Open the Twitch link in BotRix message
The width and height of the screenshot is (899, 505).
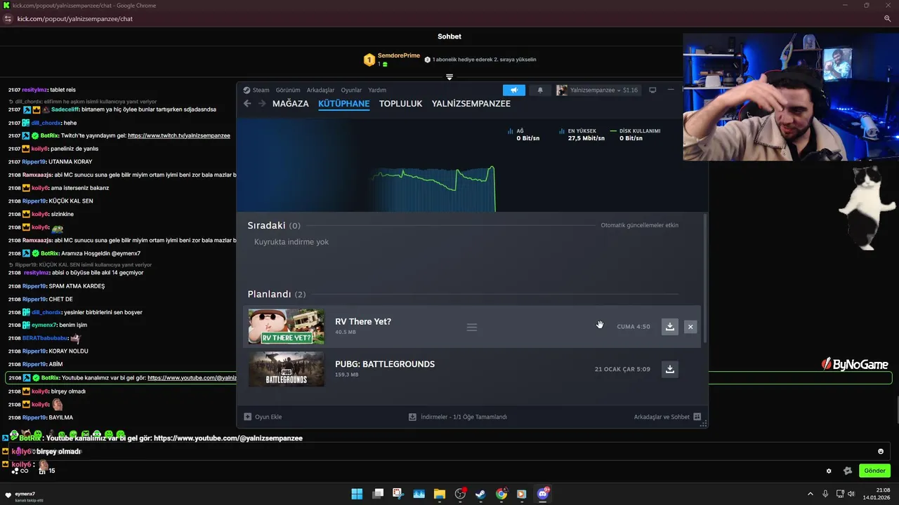[x=179, y=135]
